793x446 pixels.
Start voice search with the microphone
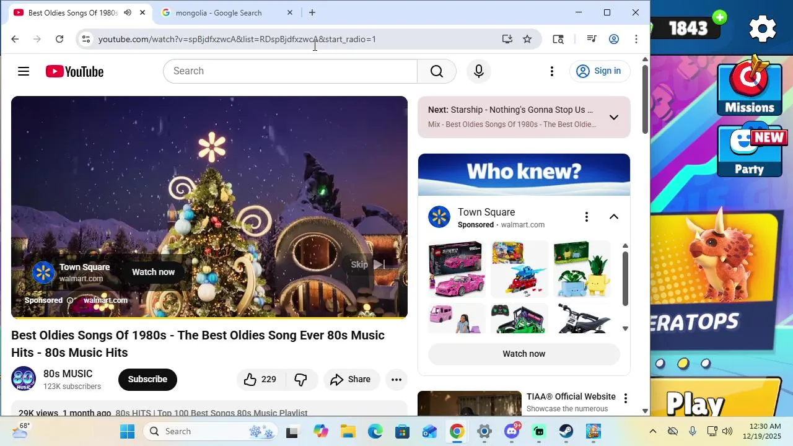pyautogui.click(x=478, y=71)
